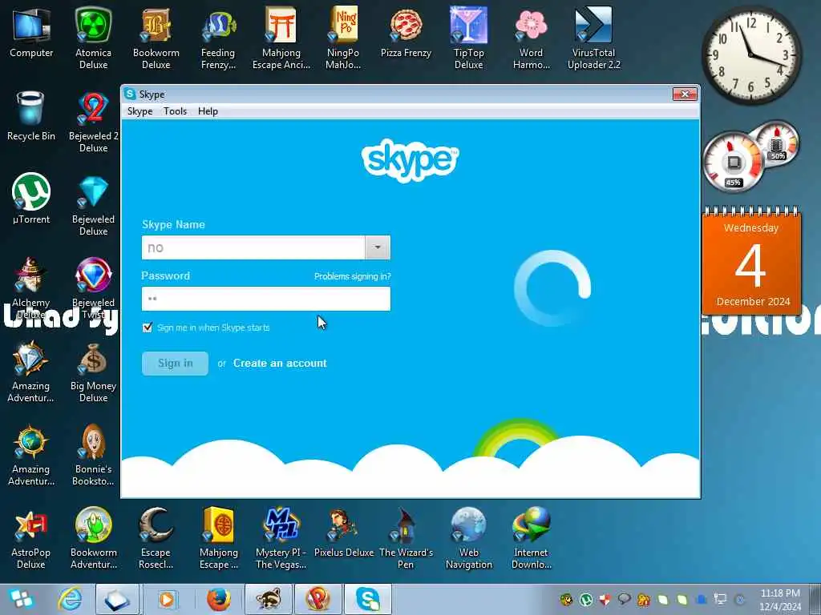This screenshot has width=821, height=615.
Task: Launch Internet Explorer from the taskbar
Action: click(71, 599)
